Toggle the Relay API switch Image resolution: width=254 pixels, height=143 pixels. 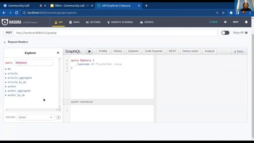[225, 33]
